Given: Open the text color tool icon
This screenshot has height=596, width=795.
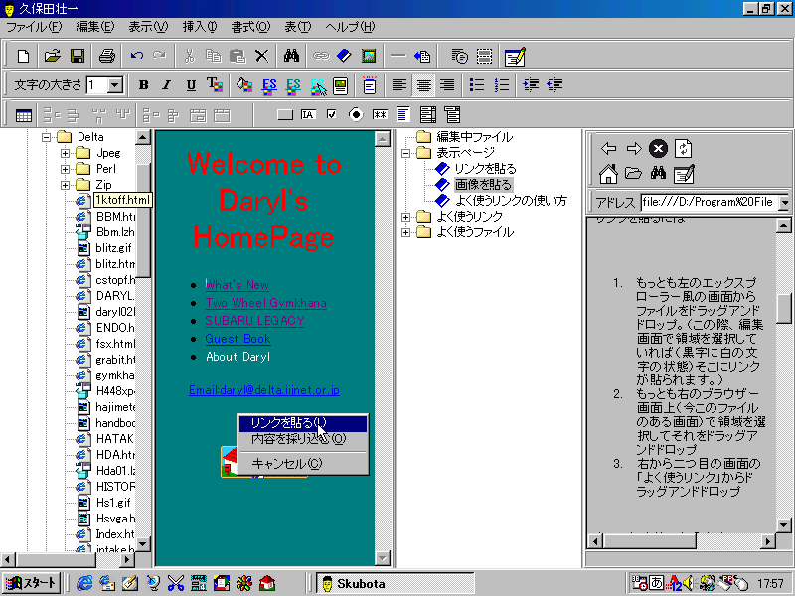Looking at the screenshot, I should click(215, 85).
